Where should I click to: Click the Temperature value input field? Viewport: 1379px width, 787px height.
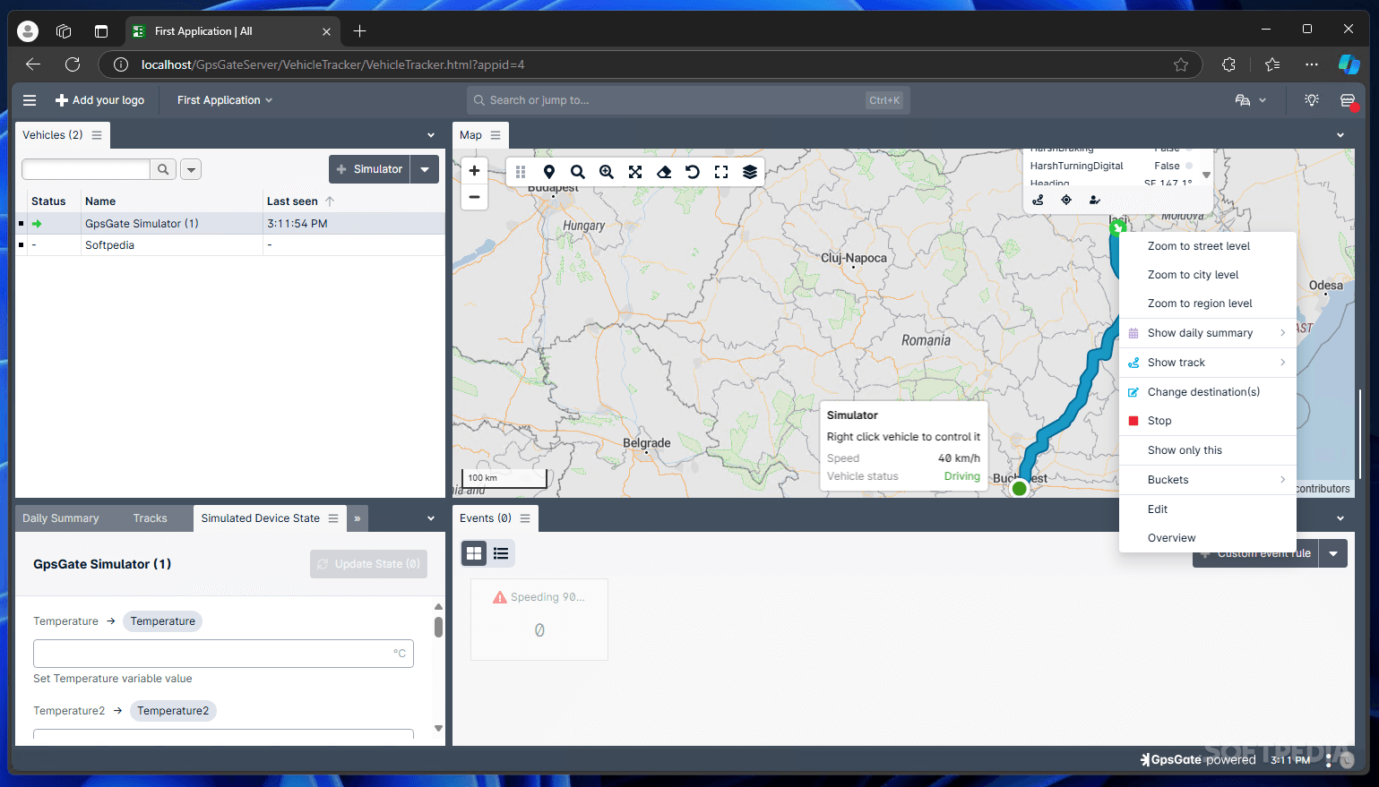223,654
